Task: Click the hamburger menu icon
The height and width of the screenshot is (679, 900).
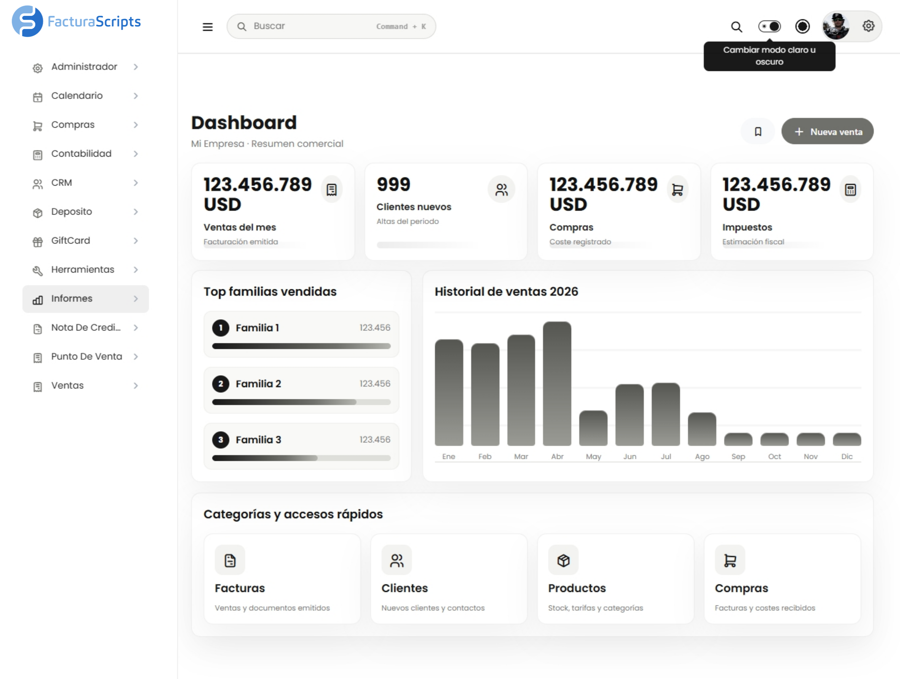Action: (208, 27)
